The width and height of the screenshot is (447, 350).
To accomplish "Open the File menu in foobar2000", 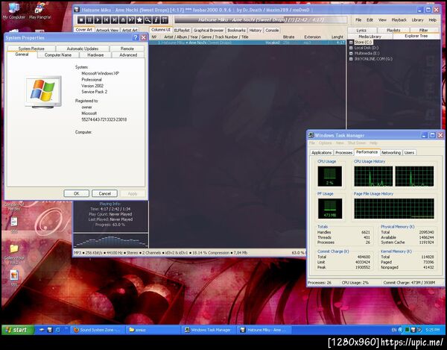I will point(358,20).
